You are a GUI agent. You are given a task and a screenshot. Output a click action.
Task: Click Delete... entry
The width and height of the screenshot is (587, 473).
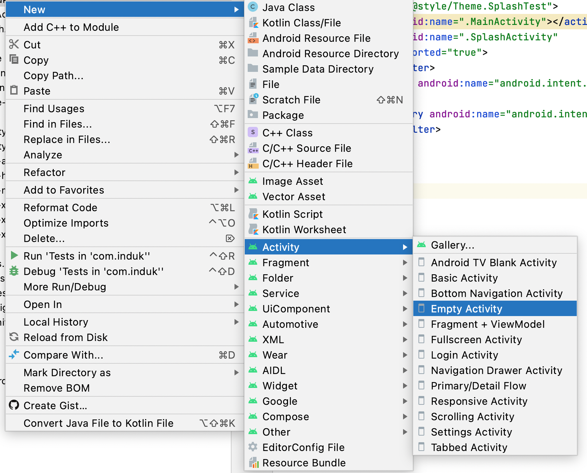125,238
